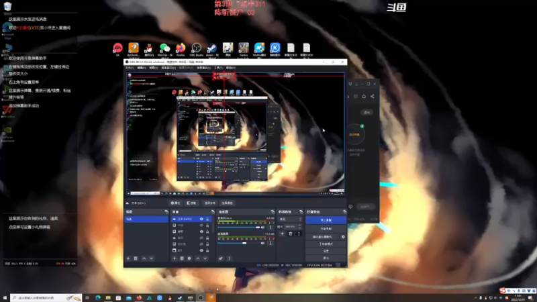Add a new scene transition
The width and height of the screenshot is (537, 302).
(282, 234)
